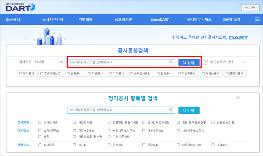This screenshot has height=156, width=263.
Task: Tick the 자금의 조달 및 사용 checkbox
Action: (x=74, y=137)
